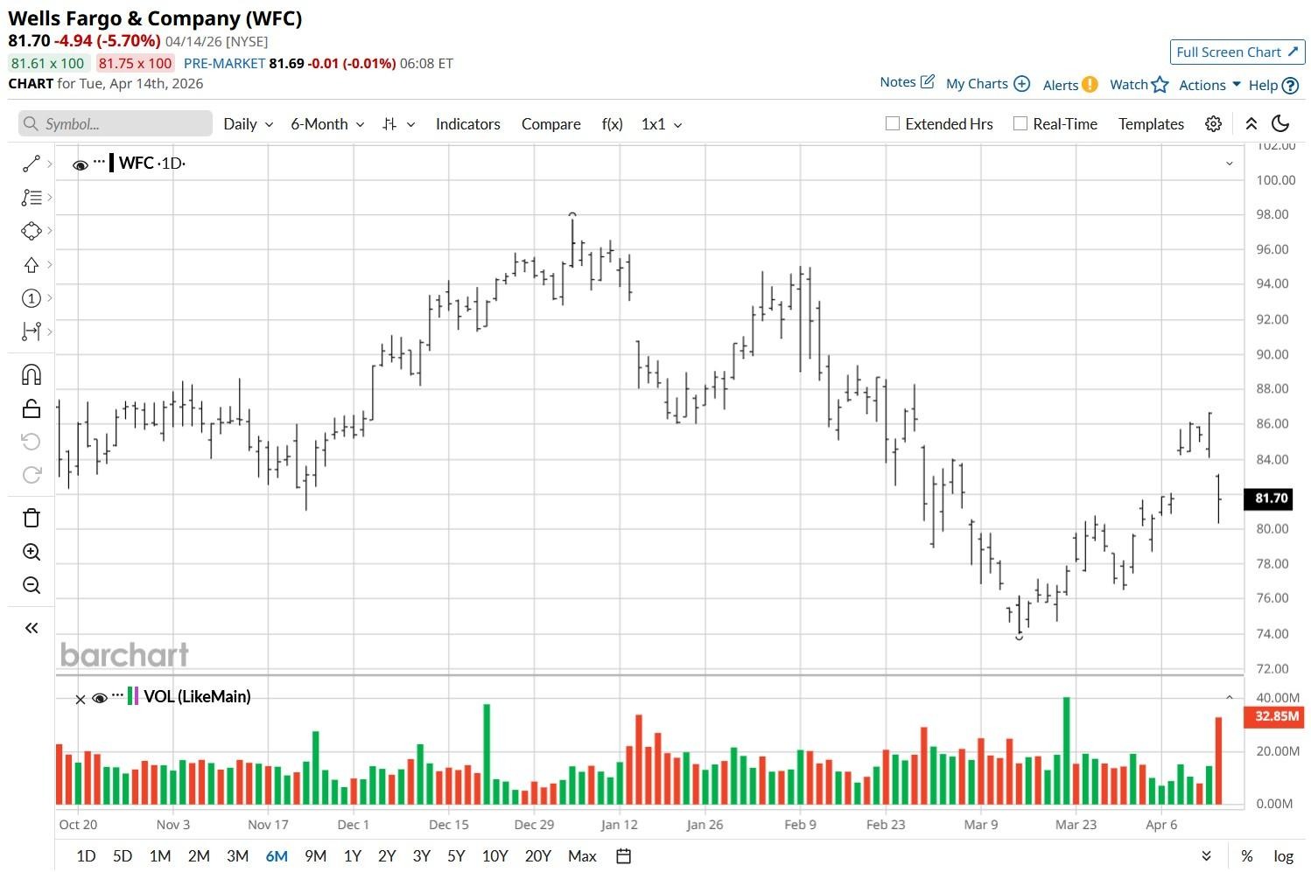This screenshot has height=872, width=1311.
Task: Open Templates
Action: [1151, 124]
